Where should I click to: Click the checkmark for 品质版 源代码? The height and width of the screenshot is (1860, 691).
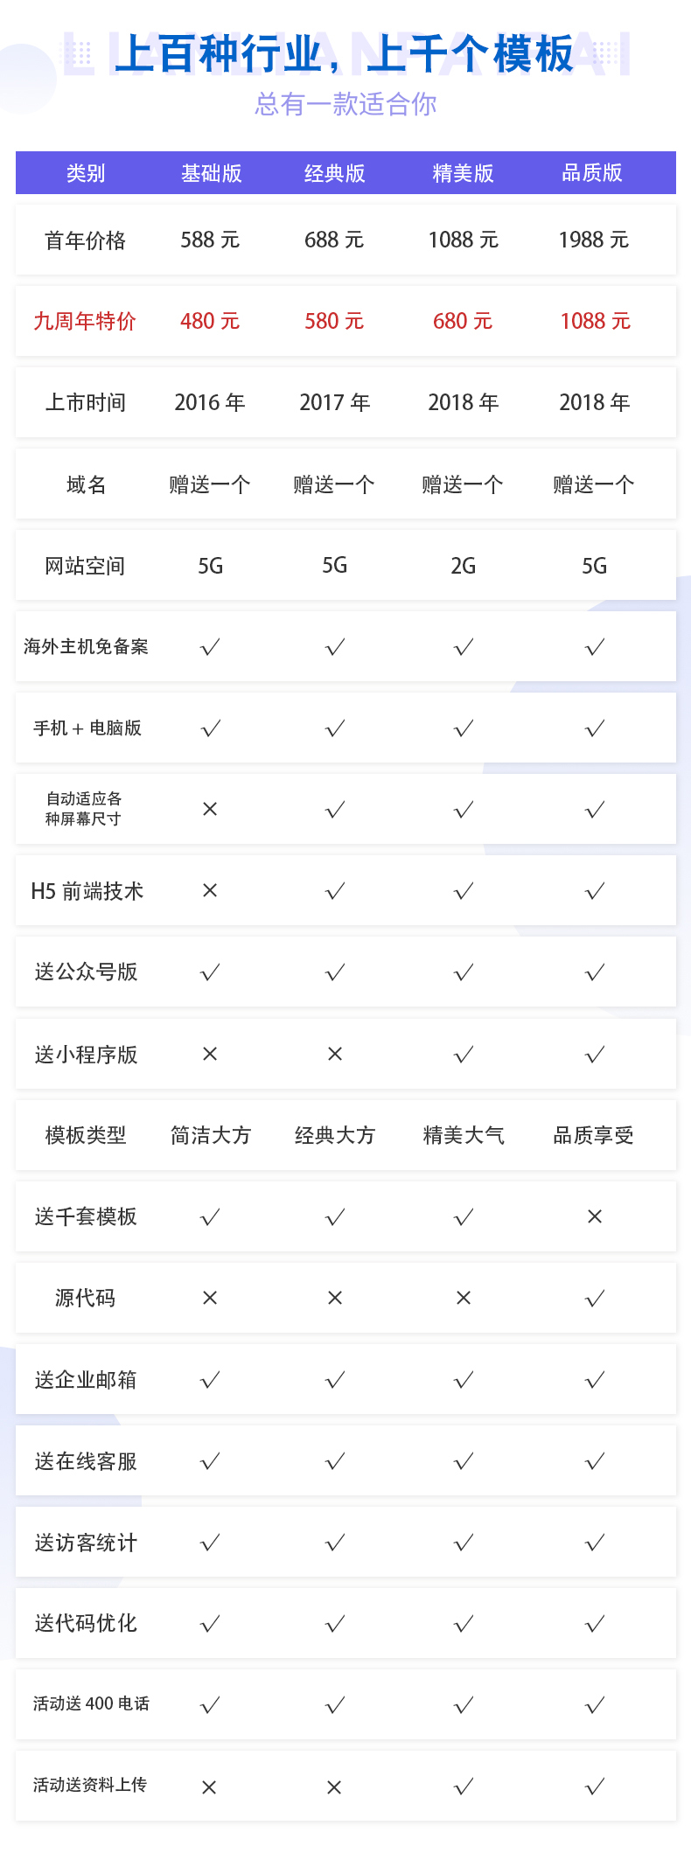[x=595, y=1299]
